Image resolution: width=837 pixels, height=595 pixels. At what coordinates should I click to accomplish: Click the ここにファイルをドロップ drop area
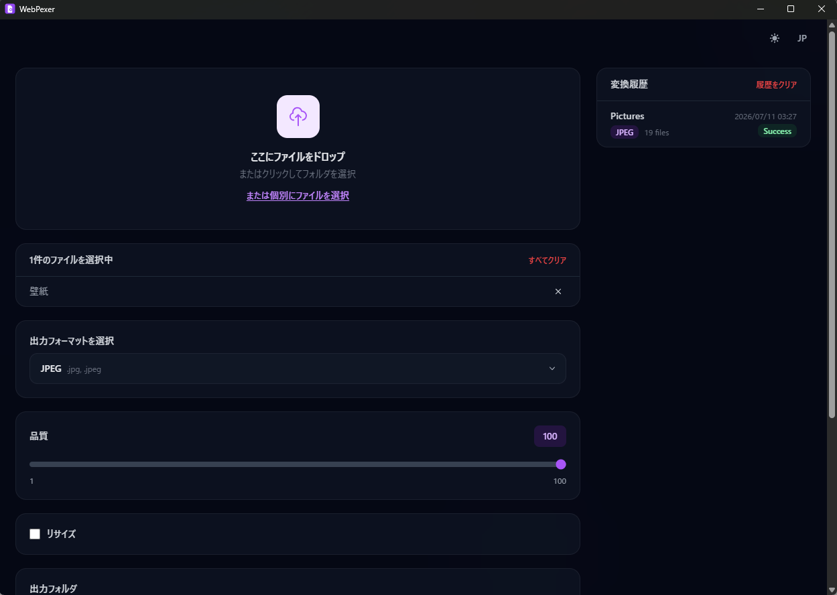point(298,149)
